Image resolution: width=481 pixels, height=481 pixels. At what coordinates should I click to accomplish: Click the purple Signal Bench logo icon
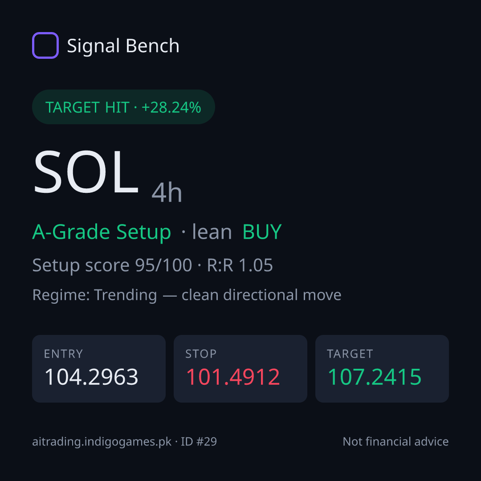click(45, 45)
